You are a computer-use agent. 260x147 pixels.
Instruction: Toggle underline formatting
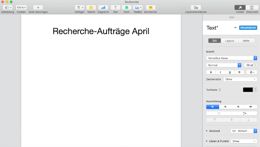pyautogui.click(x=230, y=72)
